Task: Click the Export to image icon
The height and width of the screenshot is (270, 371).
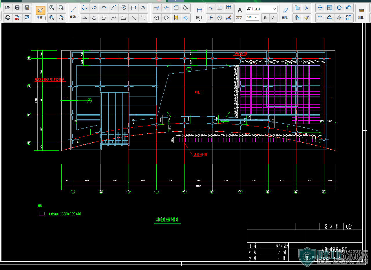Action: pyautogui.click(x=27, y=18)
